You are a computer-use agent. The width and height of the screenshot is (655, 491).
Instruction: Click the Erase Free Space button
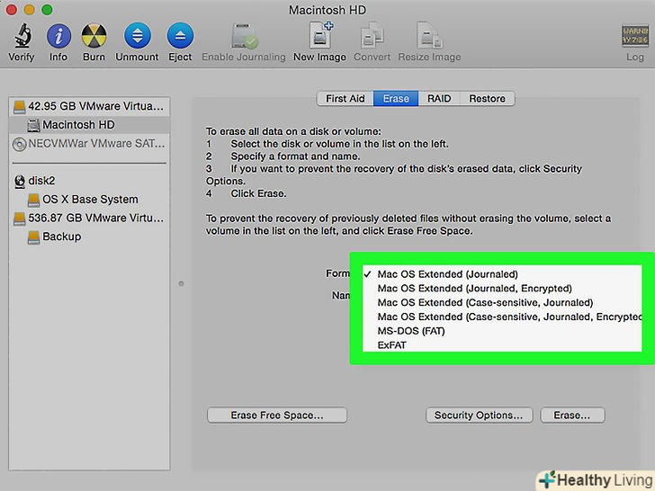click(277, 415)
